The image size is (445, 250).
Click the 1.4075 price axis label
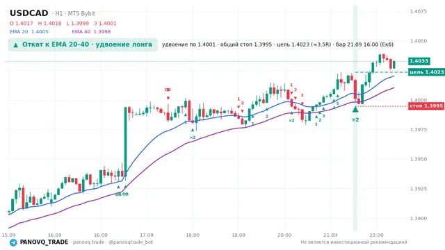pos(419,12)
